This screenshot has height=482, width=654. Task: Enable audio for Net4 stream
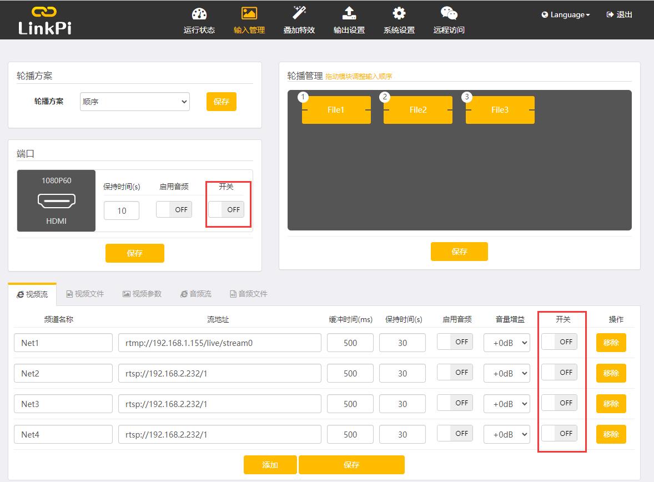[455, 433]
